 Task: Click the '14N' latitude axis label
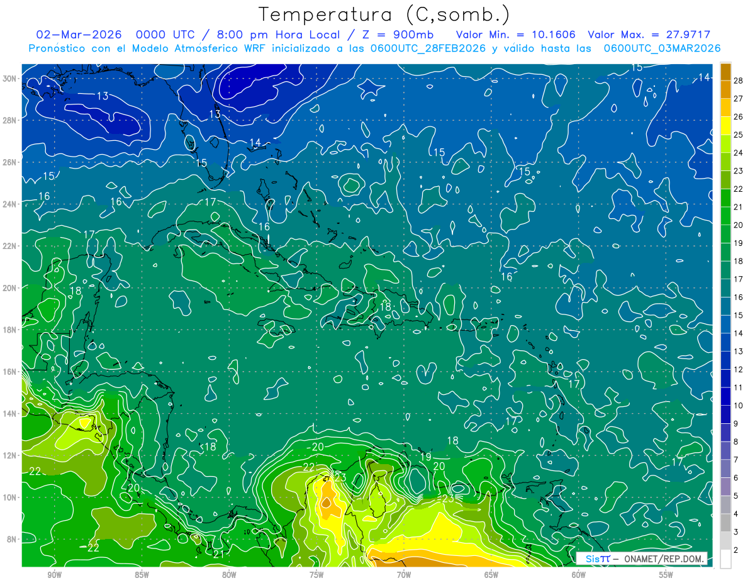point(11,413)
